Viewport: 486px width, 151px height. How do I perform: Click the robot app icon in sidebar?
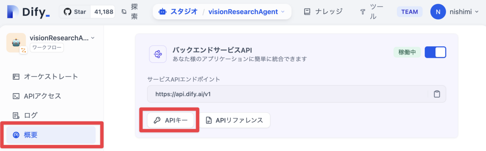16,43
